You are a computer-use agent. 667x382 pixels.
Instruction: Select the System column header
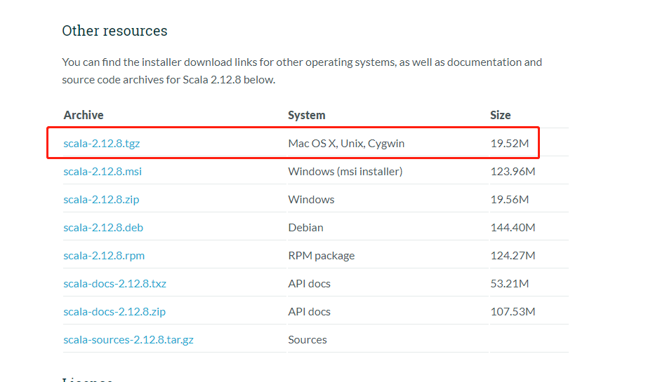pyautogui.click(x=307, y=115)
